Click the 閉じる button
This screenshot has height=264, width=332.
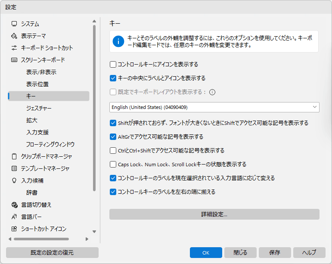[x=240, y=252]
